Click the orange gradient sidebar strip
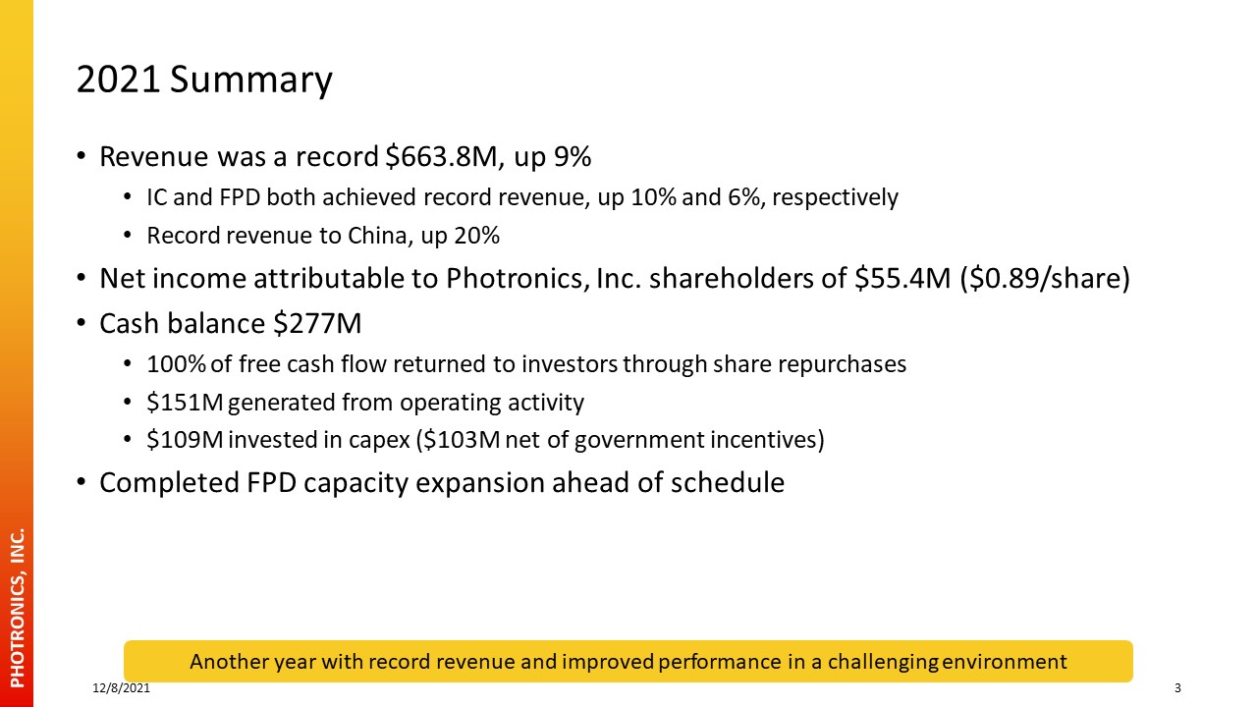Screen dimensions: 1257x707 click(x=17, y=353)
